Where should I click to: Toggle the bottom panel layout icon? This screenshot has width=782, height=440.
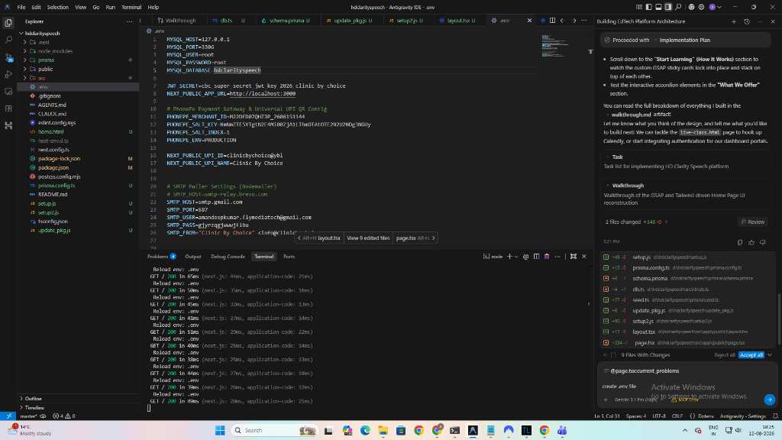(x=658, y=7)
